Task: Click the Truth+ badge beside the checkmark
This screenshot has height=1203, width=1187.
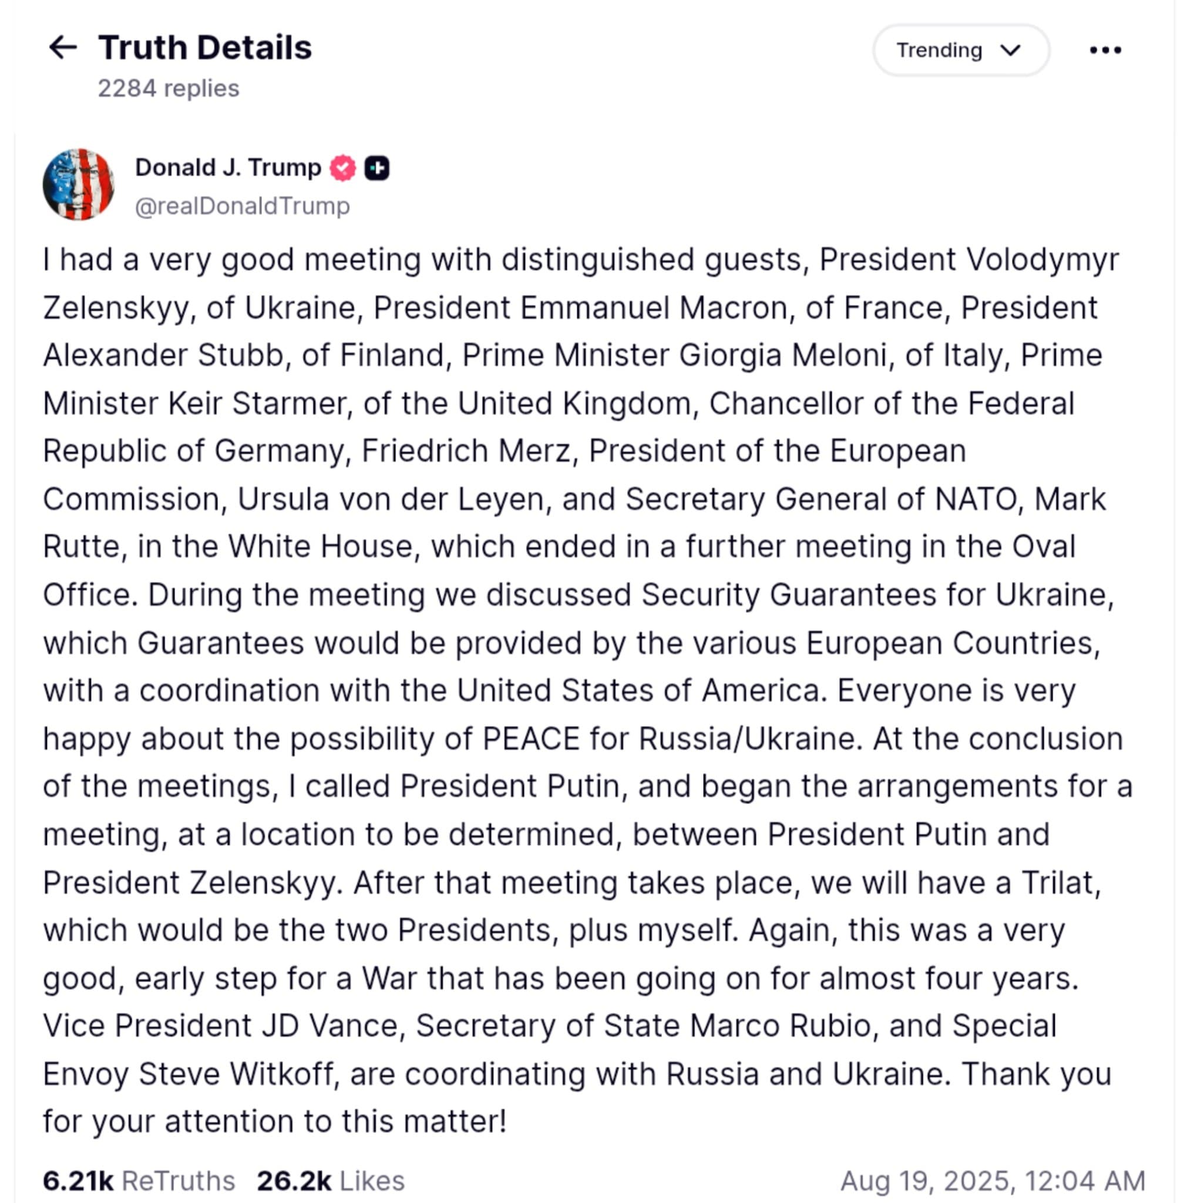Action: pos(378,166)
